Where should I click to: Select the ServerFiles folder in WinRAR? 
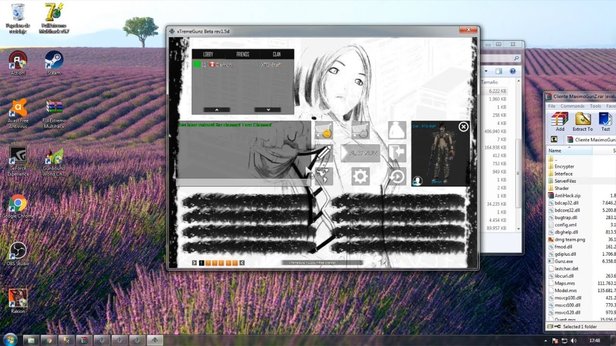pos(565,181)
